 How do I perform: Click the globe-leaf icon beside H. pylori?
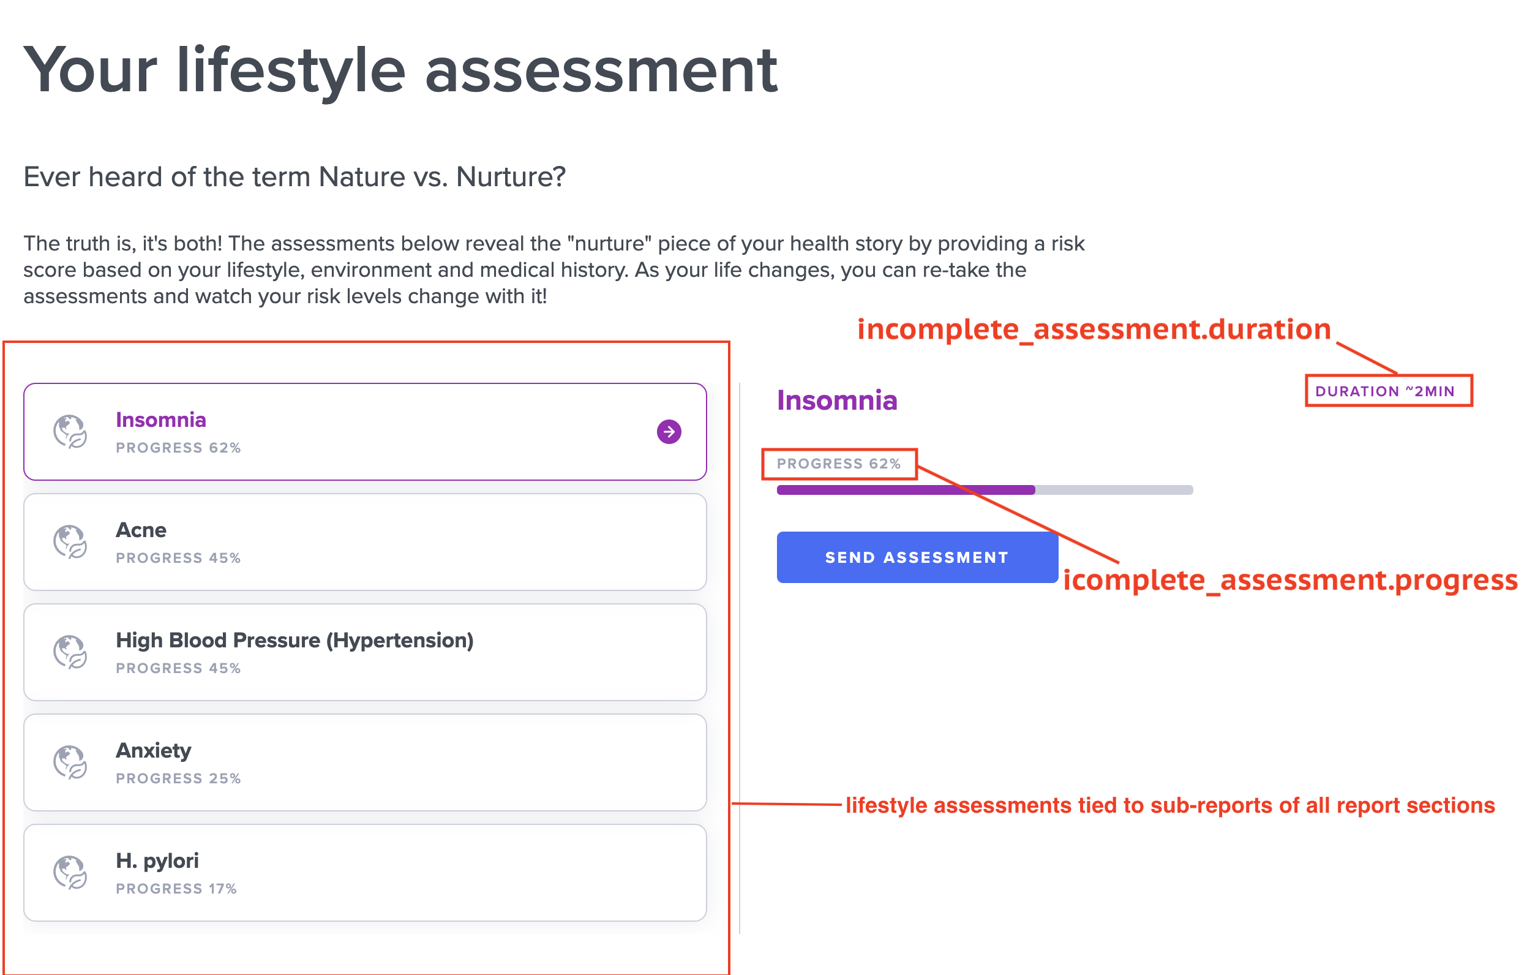70,872
